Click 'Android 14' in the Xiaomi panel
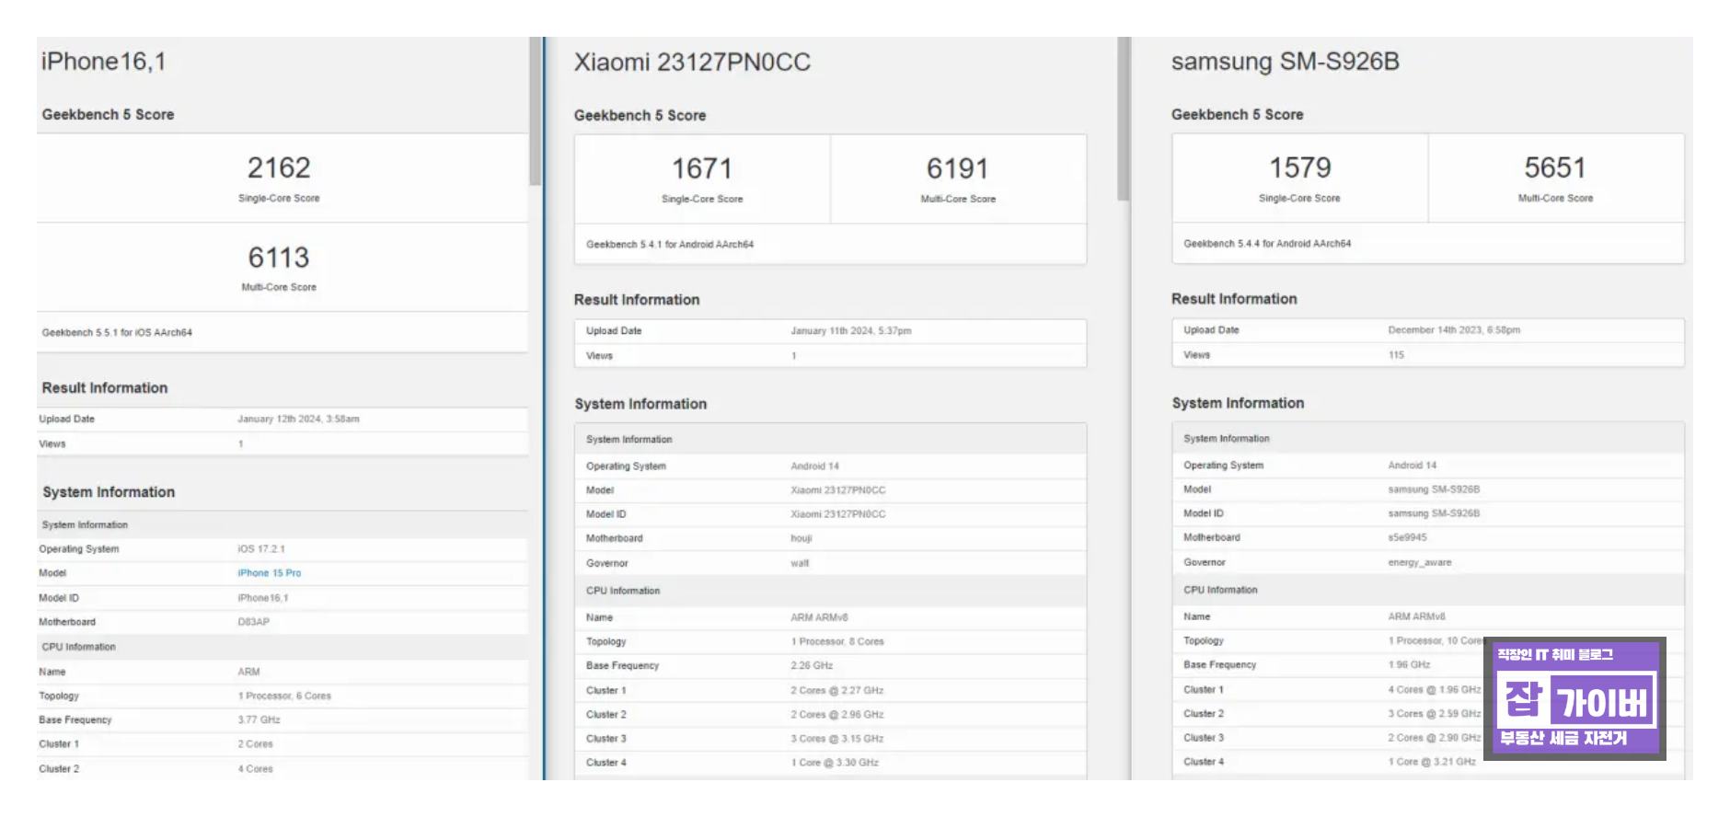This screenshot has width=1730, height=817. pos(815,466)
